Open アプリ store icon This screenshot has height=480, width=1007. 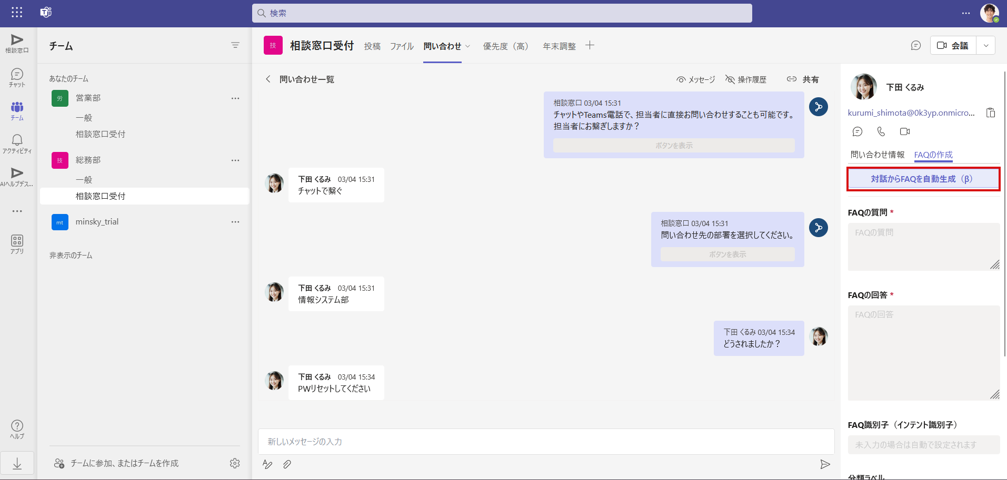click(17, 244)
